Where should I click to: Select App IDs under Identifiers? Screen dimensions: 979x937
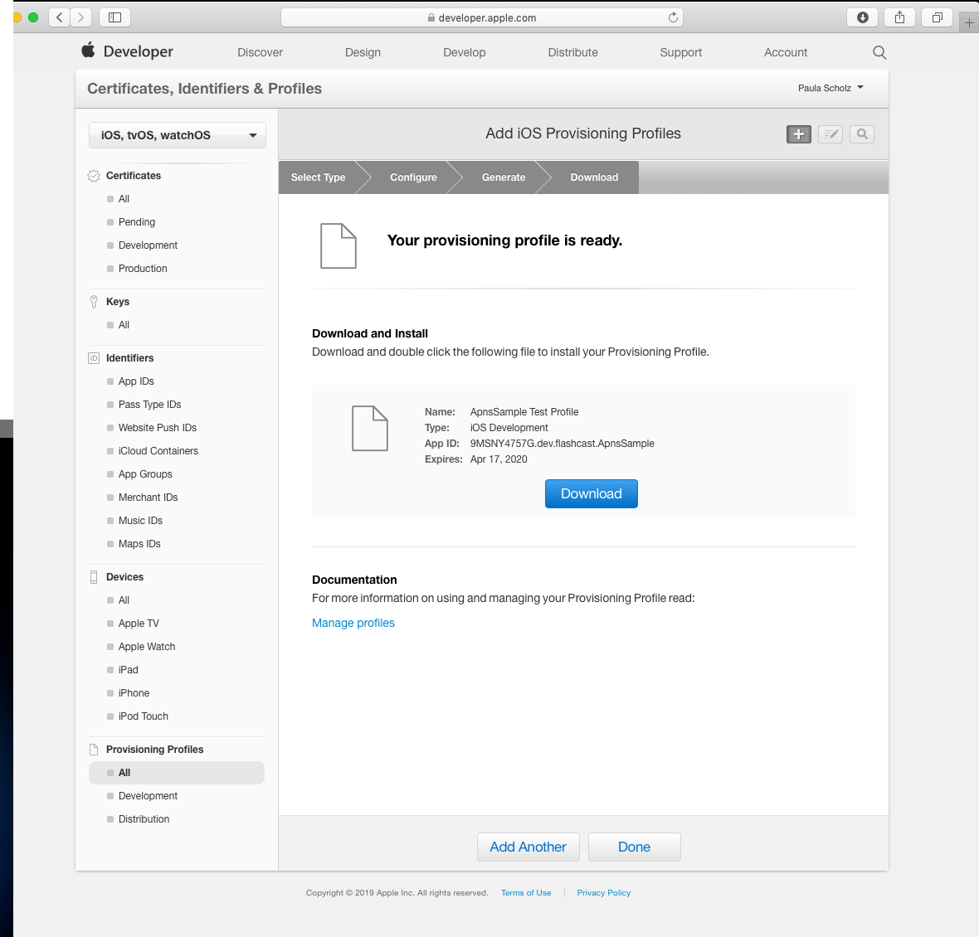(136, 381)
